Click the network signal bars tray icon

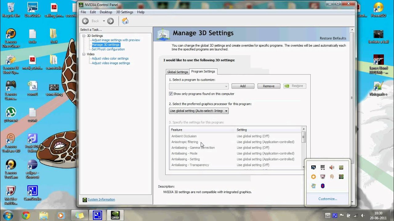tap(356, 215)
